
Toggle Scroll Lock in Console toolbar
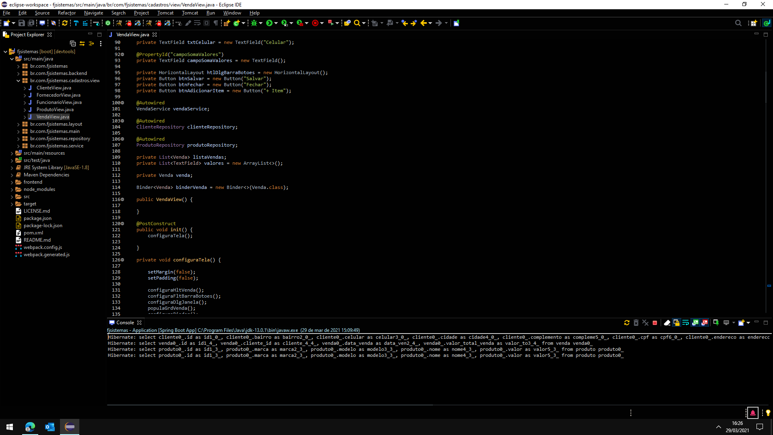[x=676, y=323]
